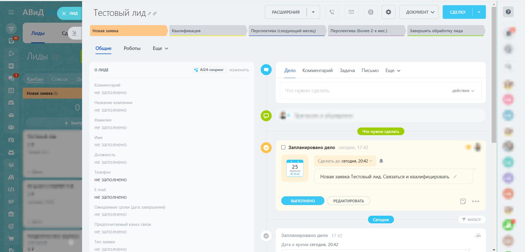The width and height of the screenshot is (525, 252).
Task: Open the target icon in left sidebar
Action: click(11, 226)
